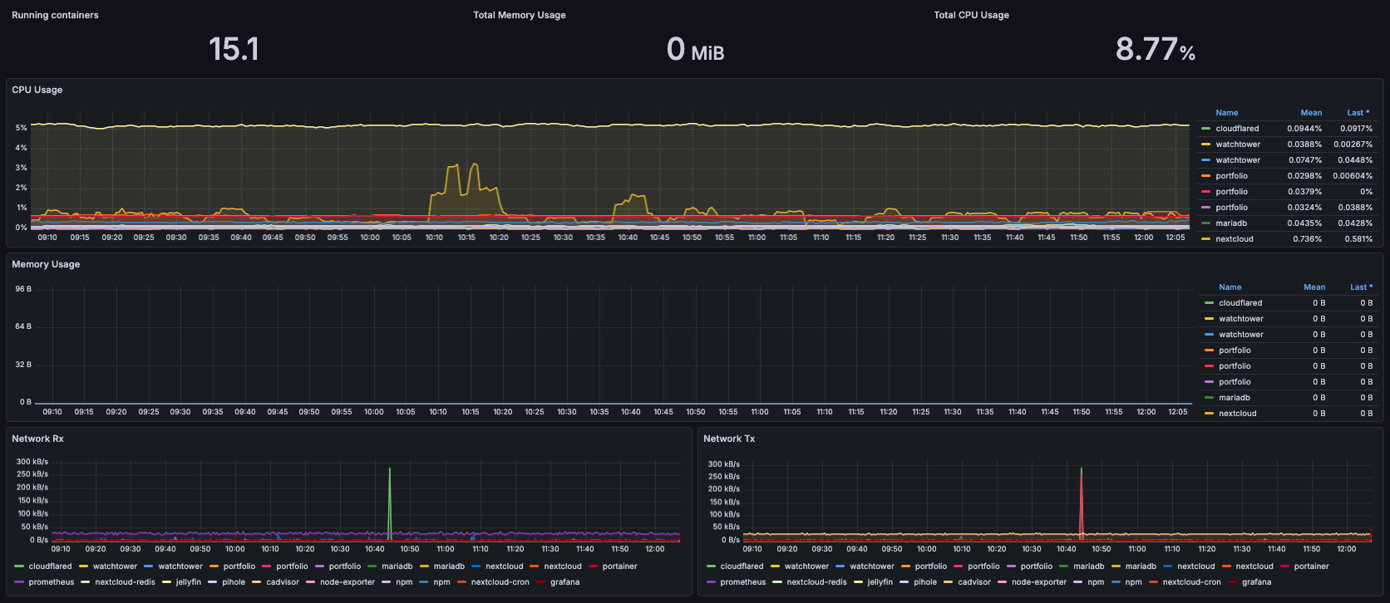Open the CPU Usage panel title menu
This screenshot has height=603, width=1390.
[x=37, y=90]
